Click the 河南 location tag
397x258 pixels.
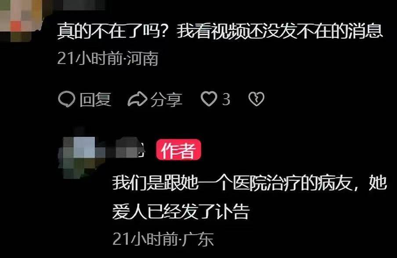click(143, 58)
